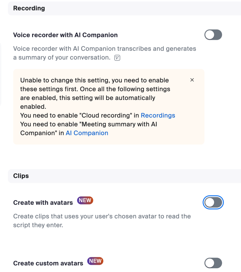Viewport: 241px width, 272px height.
Task: Follow the AI Companion link in notice
Action: pos(87,133)
